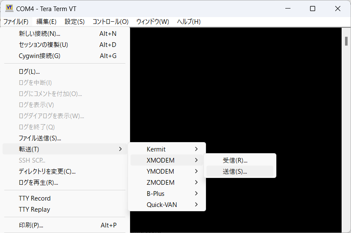Open the ファイル(F) menu
The image size is (351, 233).
16,22
